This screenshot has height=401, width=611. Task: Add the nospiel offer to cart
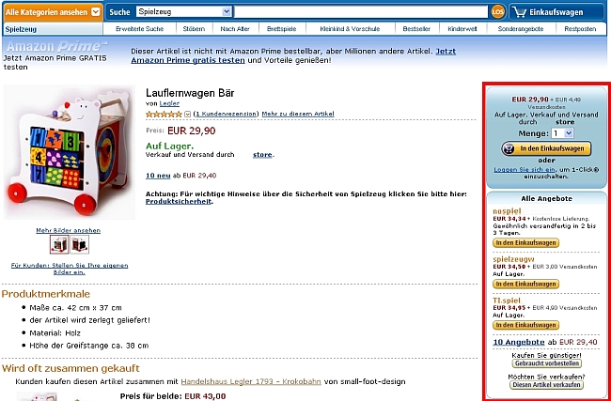pos(525,243)
